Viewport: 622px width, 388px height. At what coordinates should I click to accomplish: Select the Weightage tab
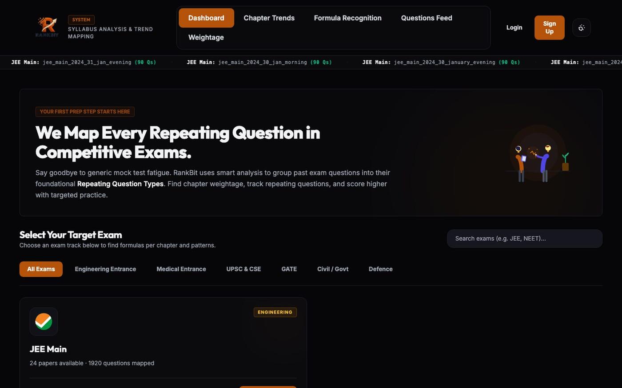coord(206,37)
